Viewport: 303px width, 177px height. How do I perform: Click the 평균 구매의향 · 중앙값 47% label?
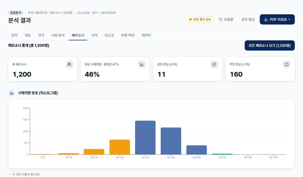[102, 64]
